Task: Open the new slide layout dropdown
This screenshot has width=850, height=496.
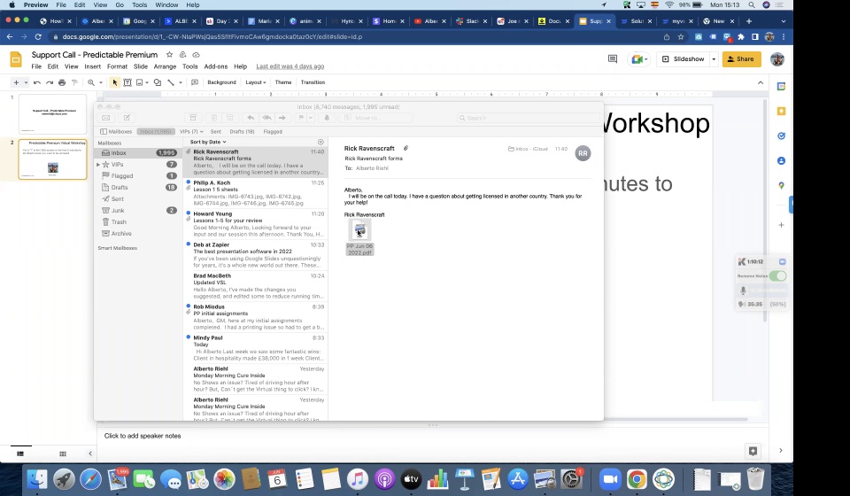Action: pyautogui.click(x=26, y=82)
